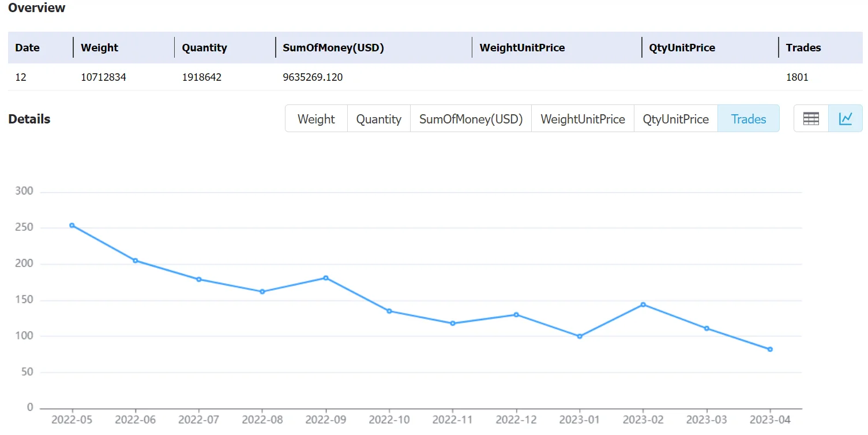Viewport: 868px width, 435px height.
Task: Click the 2023-04 data point on chart
Action: pos(770,349)
